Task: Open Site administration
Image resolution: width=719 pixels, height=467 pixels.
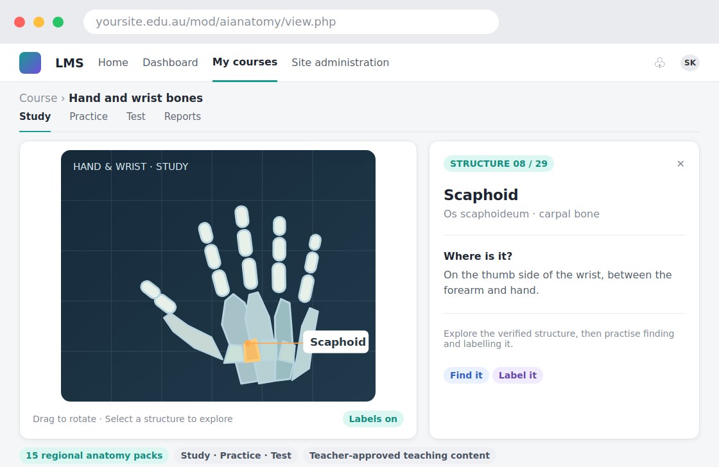Action: click(340, 63)
